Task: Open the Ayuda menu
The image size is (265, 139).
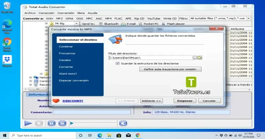Action: coord(92,13)
